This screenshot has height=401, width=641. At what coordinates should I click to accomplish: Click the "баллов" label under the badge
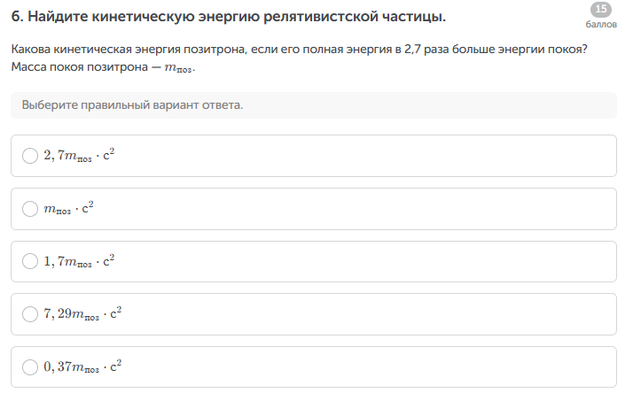coord(600,24)
